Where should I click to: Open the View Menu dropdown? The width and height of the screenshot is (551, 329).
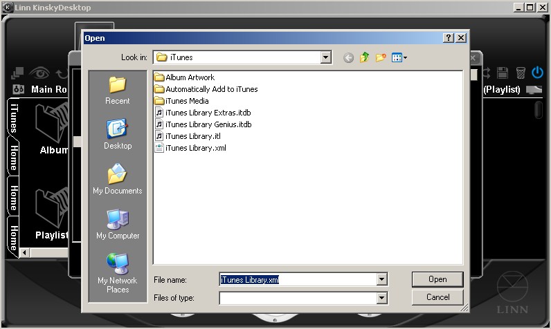399,57
